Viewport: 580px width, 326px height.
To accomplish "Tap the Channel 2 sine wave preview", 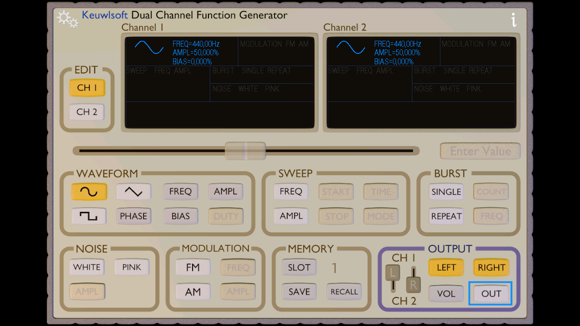I will click(x=351, y=47).
